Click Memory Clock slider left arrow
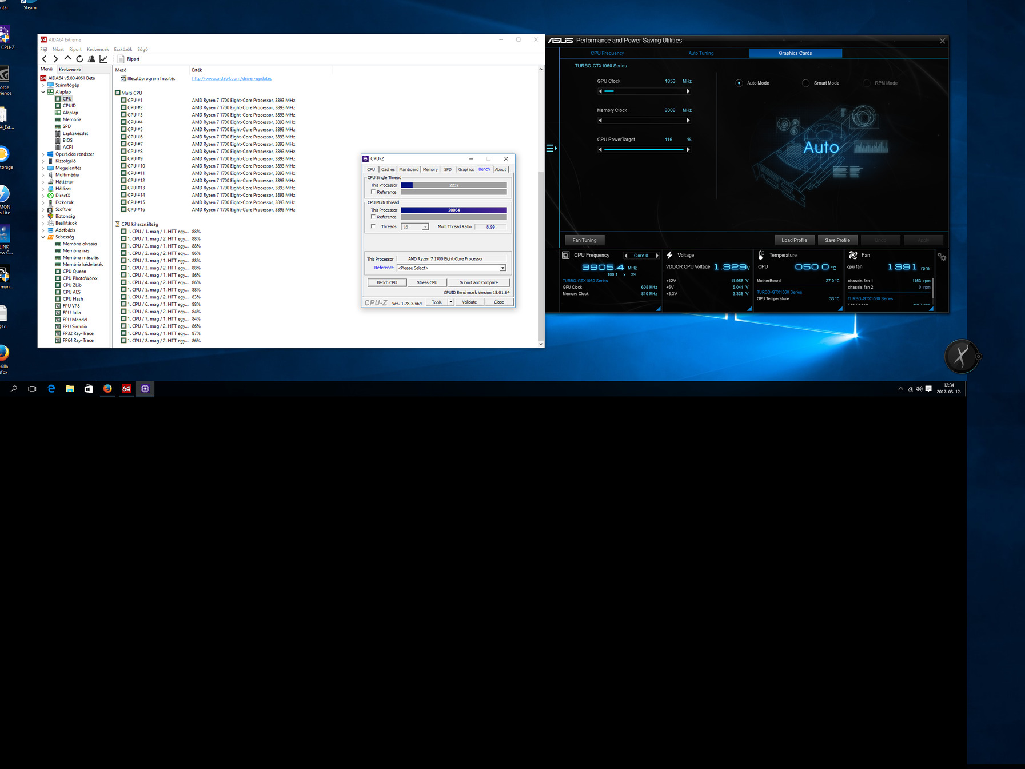This screenshot has height=769, width=1025. pyautogui.click(x=600, y=120)
